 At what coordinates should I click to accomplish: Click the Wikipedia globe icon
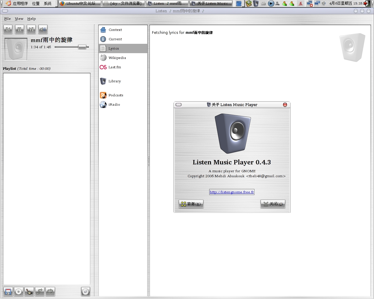[103, 58]
